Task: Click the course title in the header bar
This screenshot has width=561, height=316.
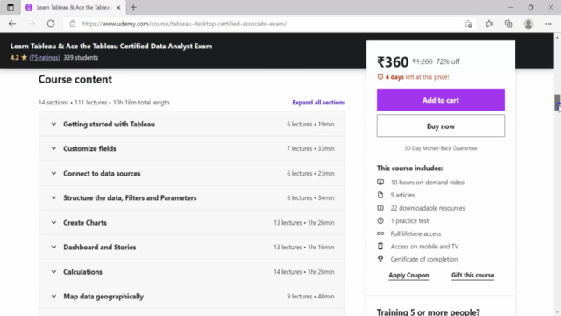Action: coord(111,47)
